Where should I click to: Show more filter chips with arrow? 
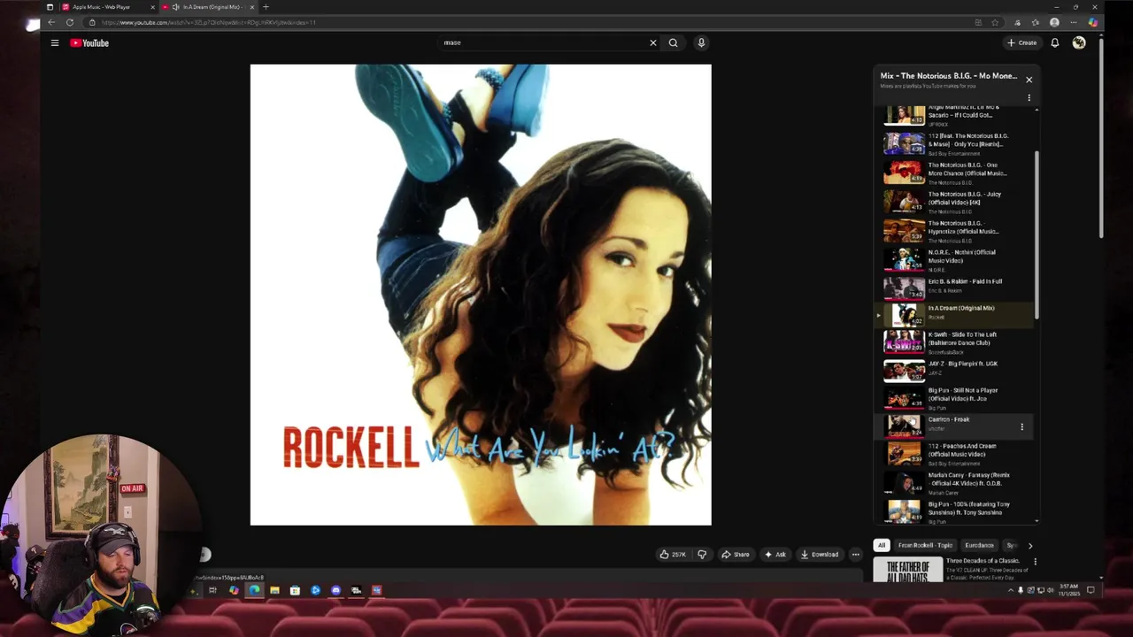[x=1029, y=546]
